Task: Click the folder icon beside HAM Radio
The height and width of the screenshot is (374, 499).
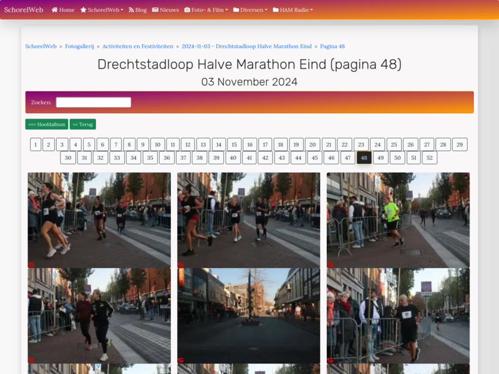Action: click(276, 10)
